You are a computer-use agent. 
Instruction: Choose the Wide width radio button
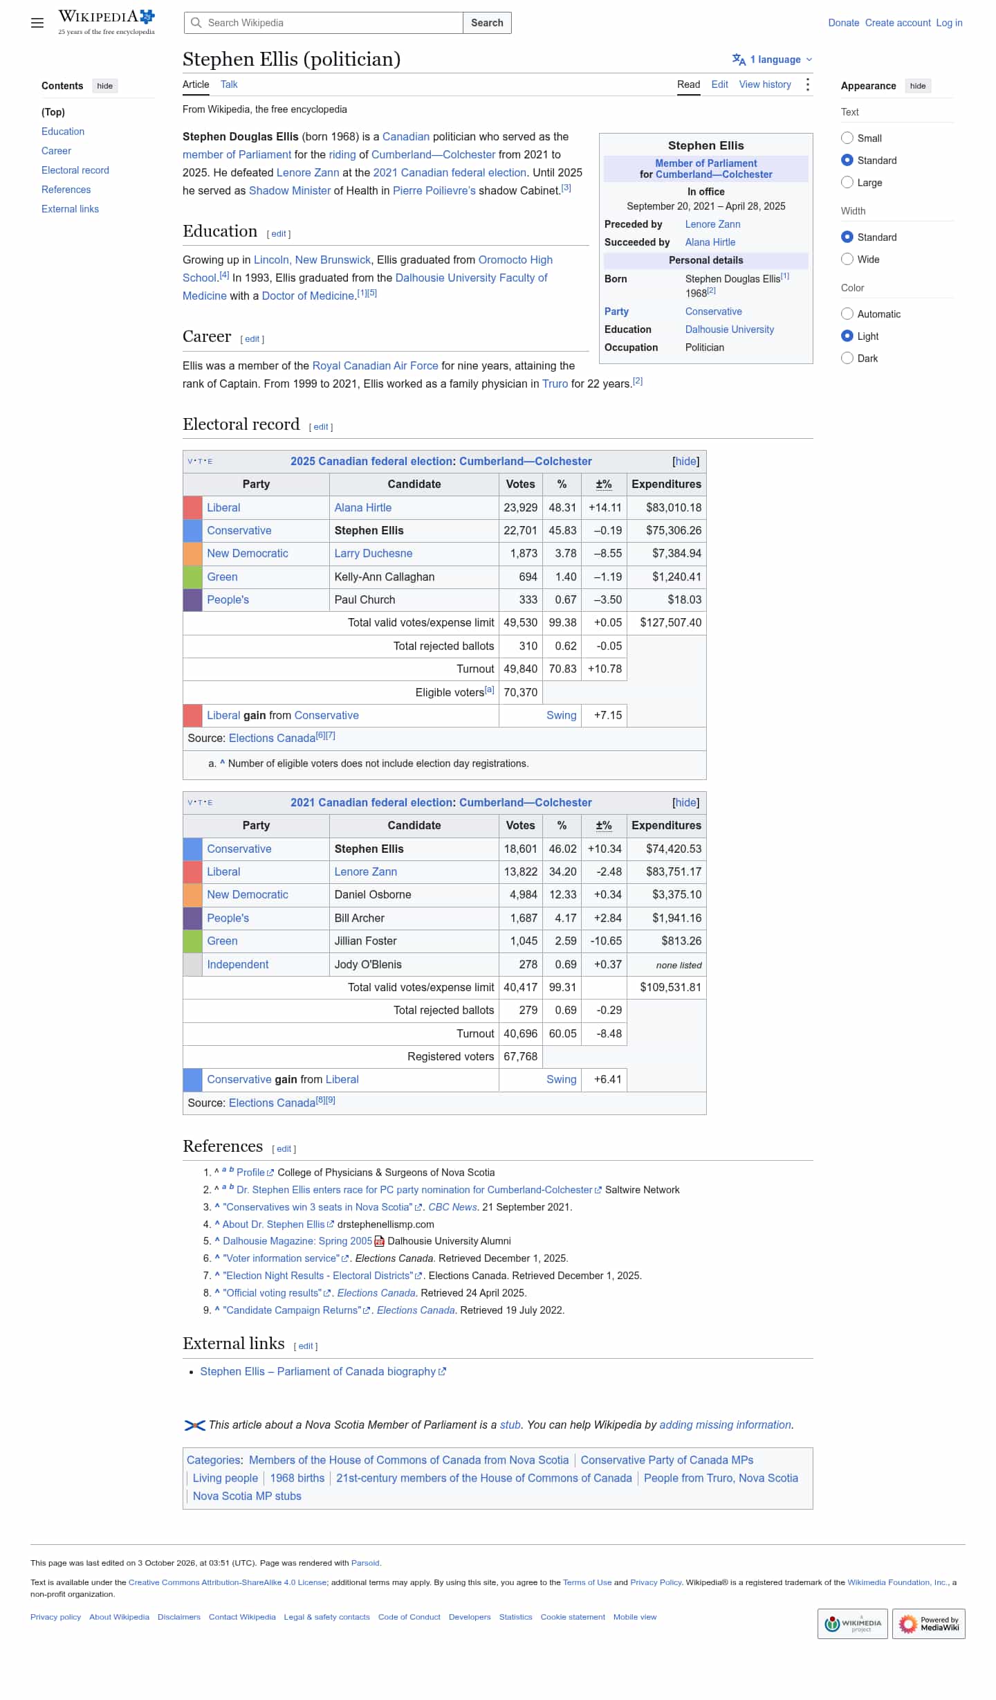click(x=847, y=259)
